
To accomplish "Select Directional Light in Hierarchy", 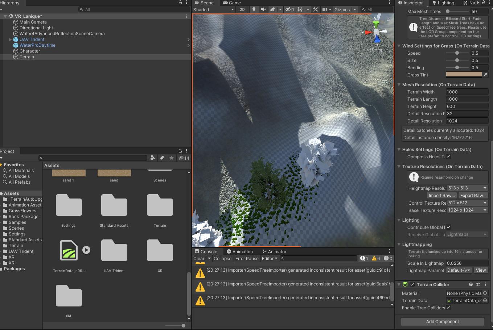I will pyautogui.click(x=36, y=28).
